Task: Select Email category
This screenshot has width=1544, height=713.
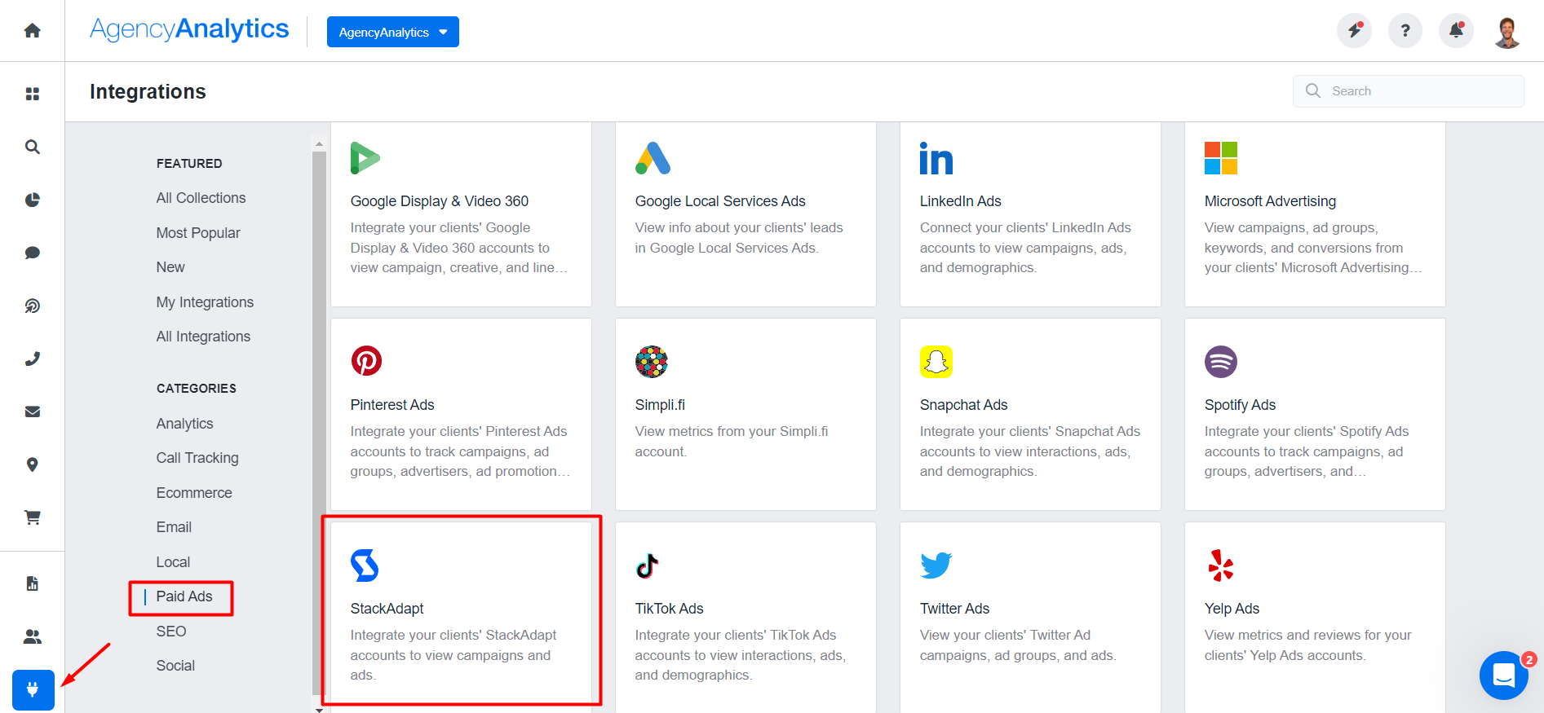Action: point(174,527)
